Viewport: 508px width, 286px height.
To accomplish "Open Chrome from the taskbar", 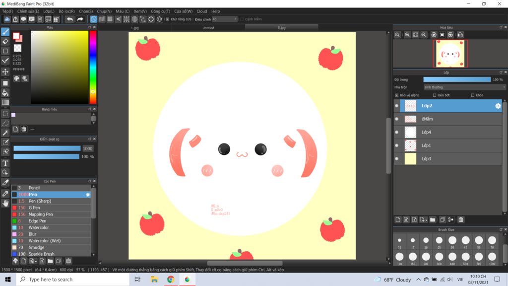I will (171, 279).
